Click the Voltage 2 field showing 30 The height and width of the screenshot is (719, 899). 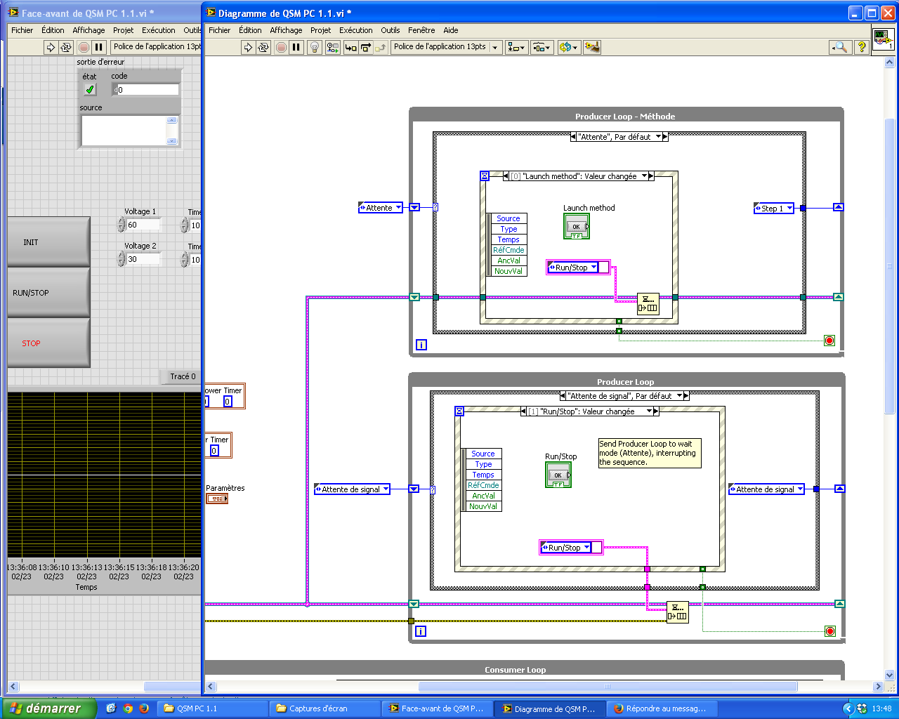point(143,259)
